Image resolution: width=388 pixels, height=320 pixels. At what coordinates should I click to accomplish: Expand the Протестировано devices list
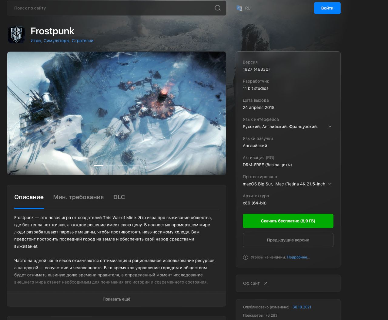pos(330,184)
